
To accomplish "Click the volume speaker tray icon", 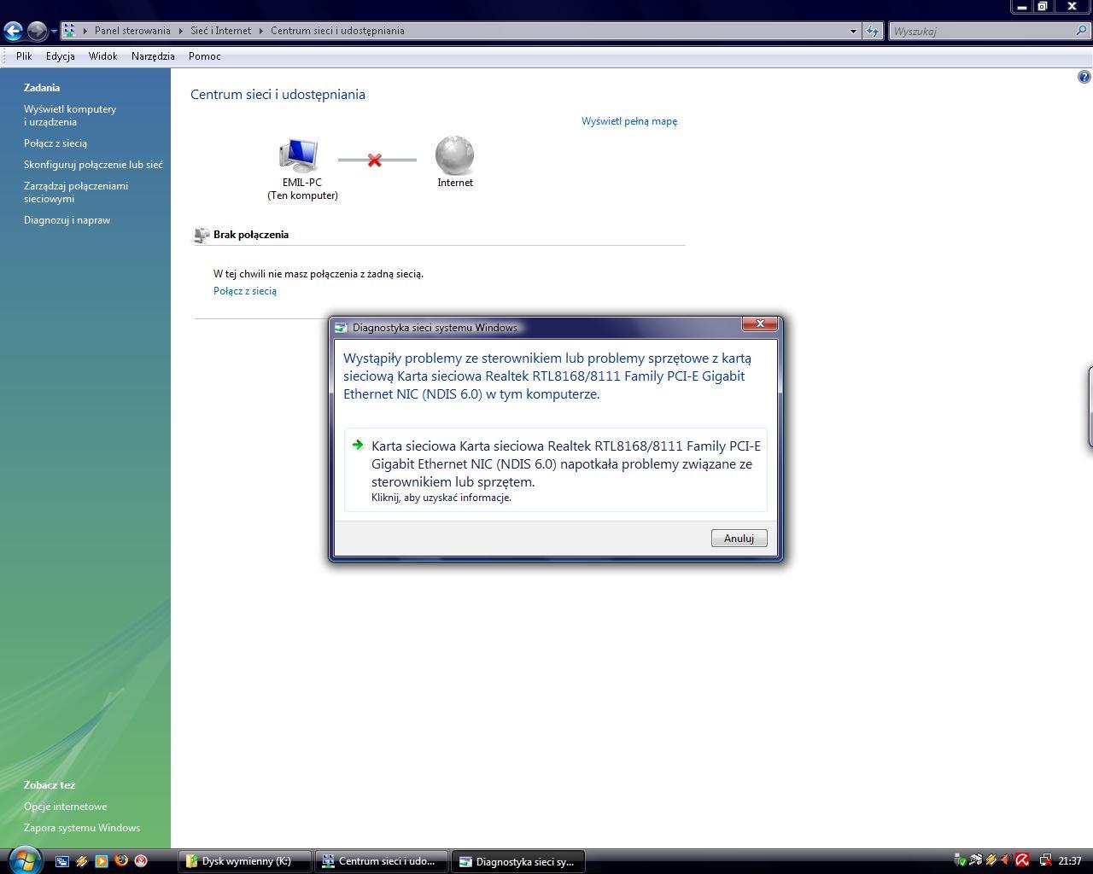I will pyautogui.click(x=1005, y=860).
